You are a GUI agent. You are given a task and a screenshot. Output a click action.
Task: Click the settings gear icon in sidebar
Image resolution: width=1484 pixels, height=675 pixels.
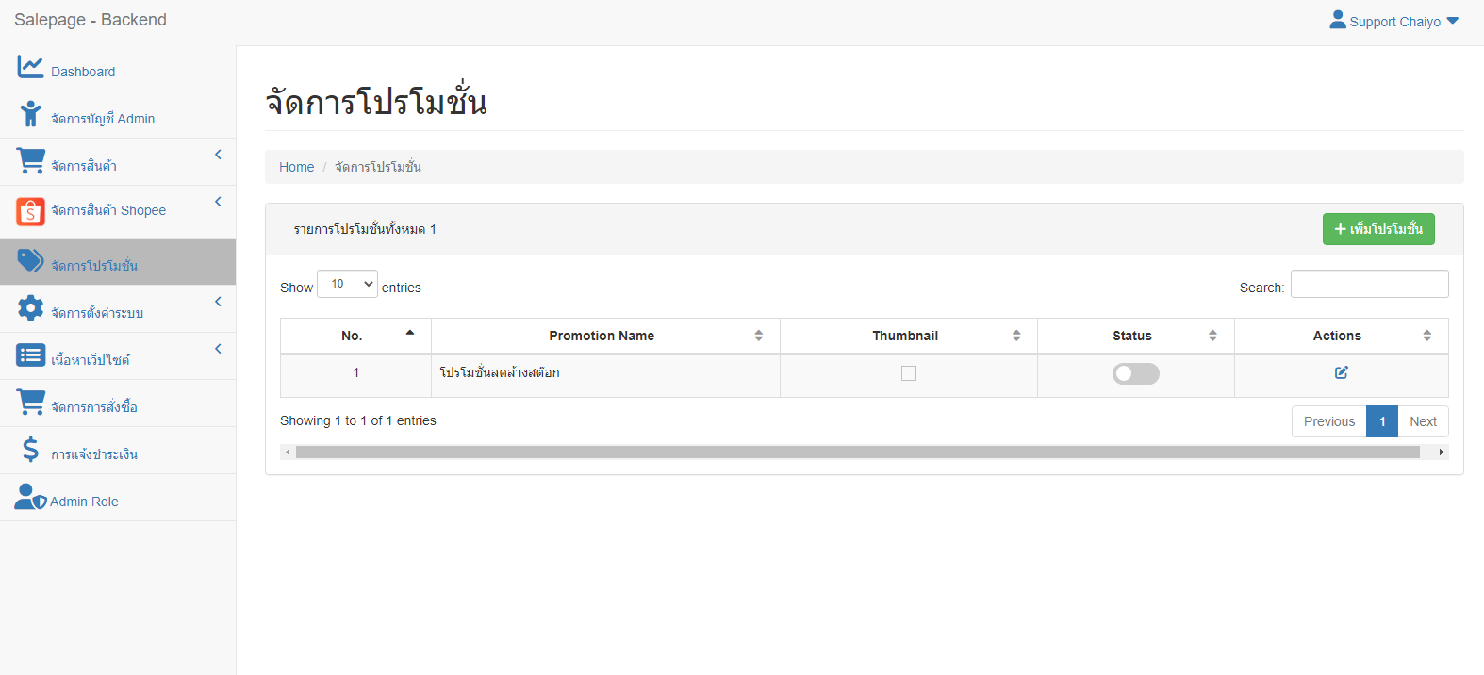point(30,307)
